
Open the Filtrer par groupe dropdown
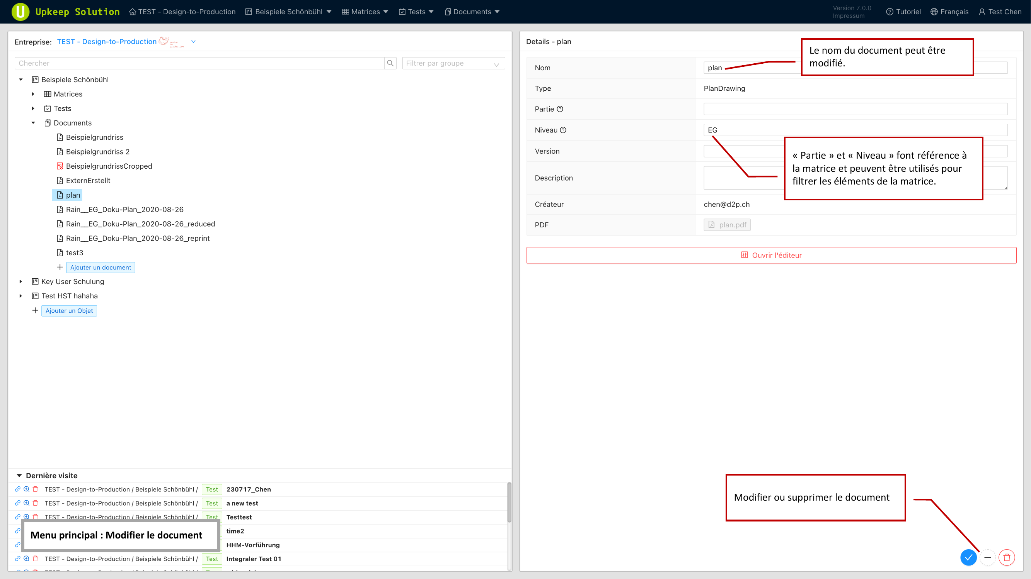pyautogui.click(x=453, y=63)
